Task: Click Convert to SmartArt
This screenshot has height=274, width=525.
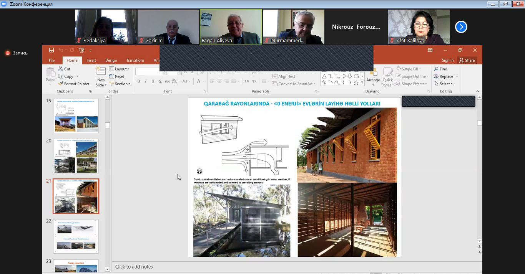Action: [x=293, y=84]
